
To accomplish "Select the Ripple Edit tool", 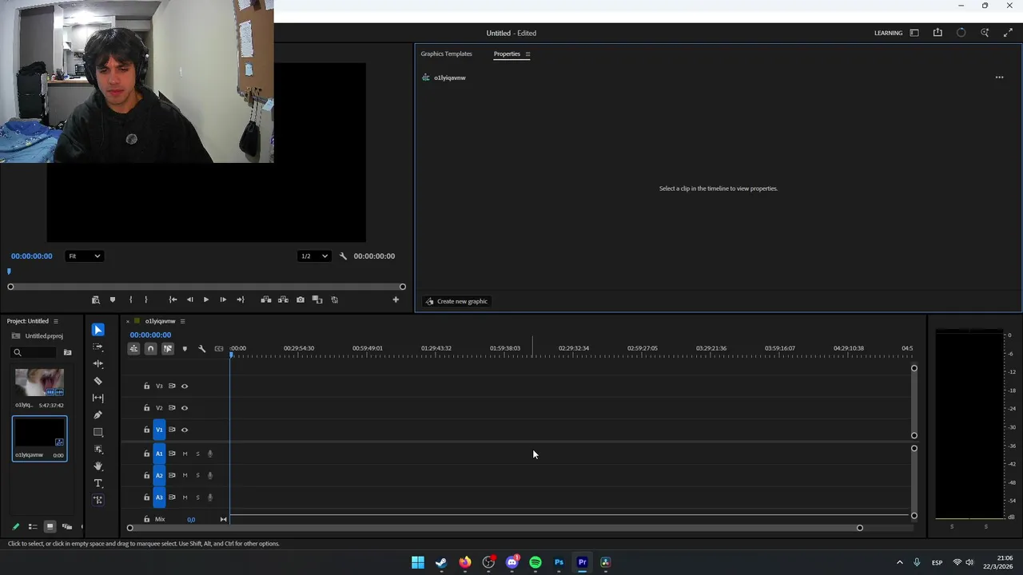I will (x=98, y=363).
